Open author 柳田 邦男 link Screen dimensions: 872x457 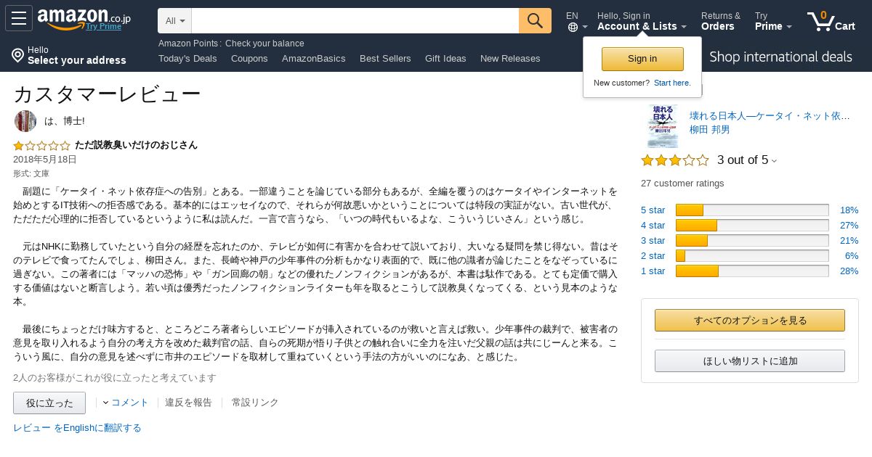[x=710, y=130]
